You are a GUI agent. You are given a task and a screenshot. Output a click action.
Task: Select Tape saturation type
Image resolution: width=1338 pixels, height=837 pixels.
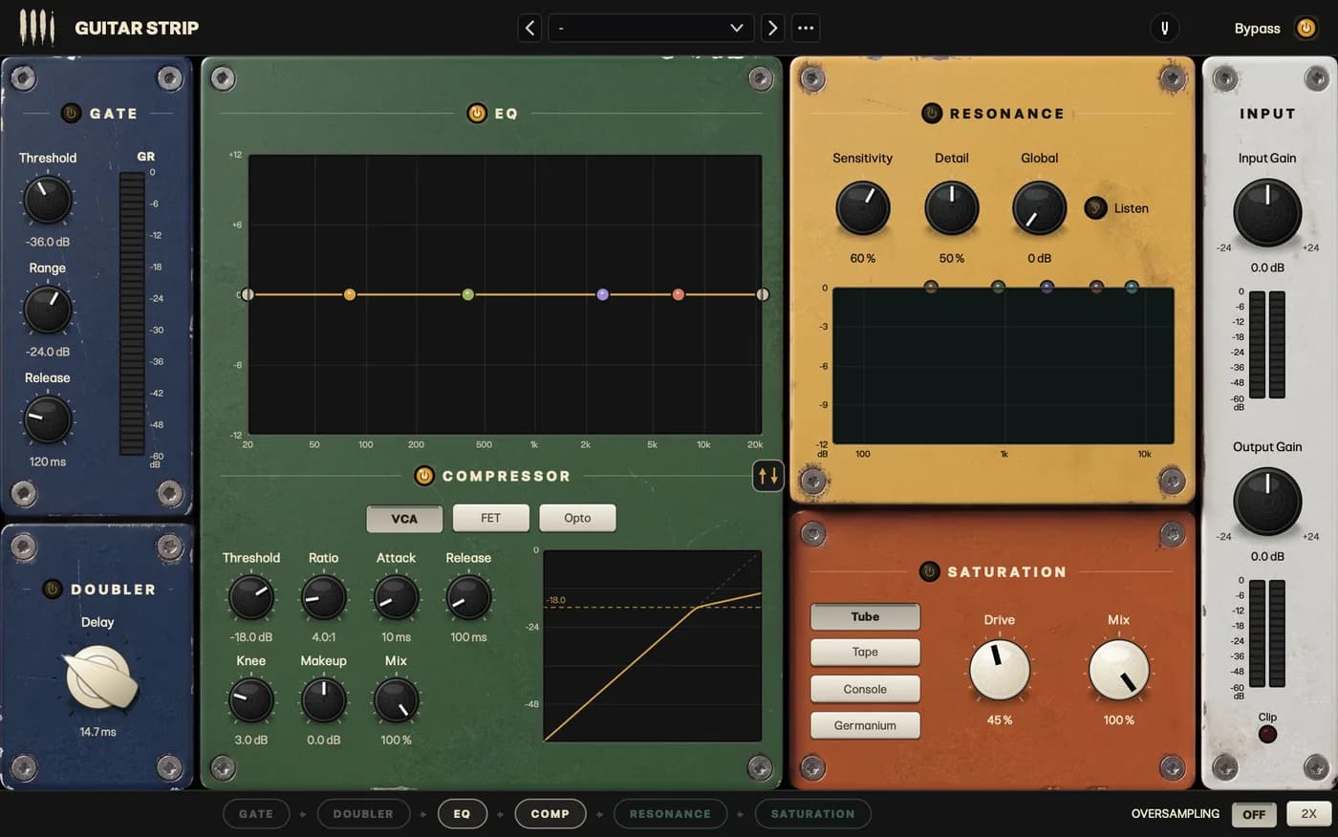865,652
